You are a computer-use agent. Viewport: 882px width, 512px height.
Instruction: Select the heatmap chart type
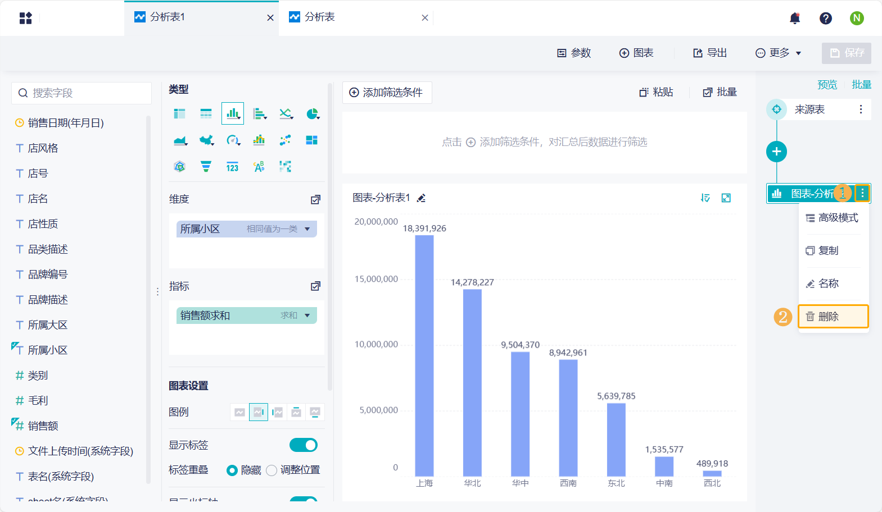click(x=286, y=167)
